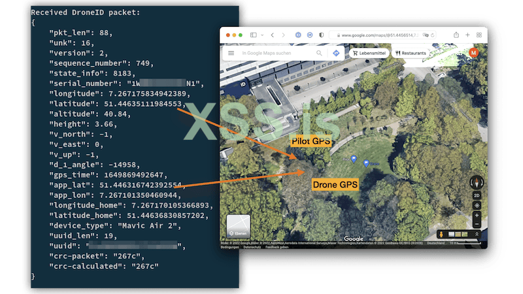Click the blue pause extension icon
Image resolution: width=523 pixels, height=294 pixels.
(310, 35)
